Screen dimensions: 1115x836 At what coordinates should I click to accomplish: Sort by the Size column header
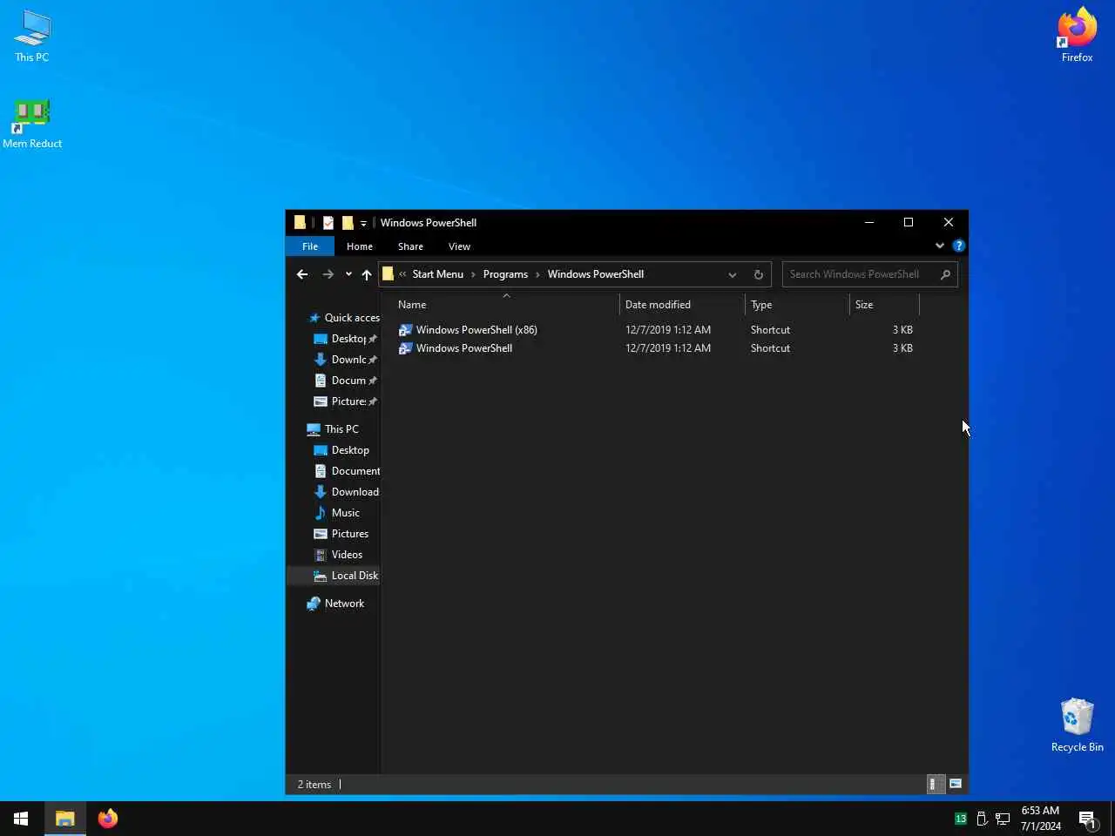click(x=884, y=305)
